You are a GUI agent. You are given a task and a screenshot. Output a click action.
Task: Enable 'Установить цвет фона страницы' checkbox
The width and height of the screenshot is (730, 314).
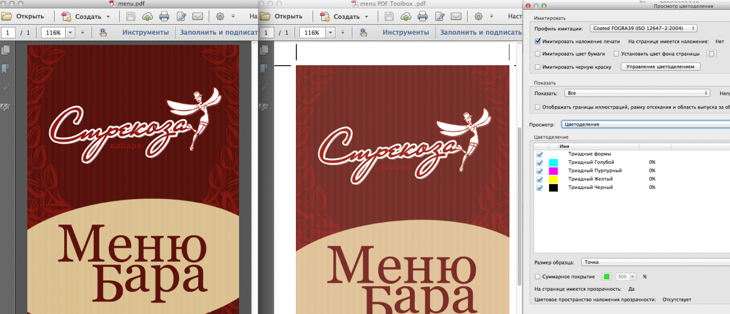tap(617, 54)
